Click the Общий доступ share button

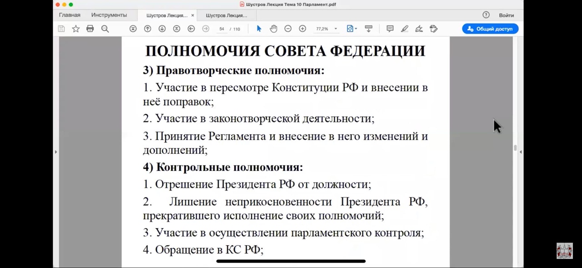click(x=490, y=29)
